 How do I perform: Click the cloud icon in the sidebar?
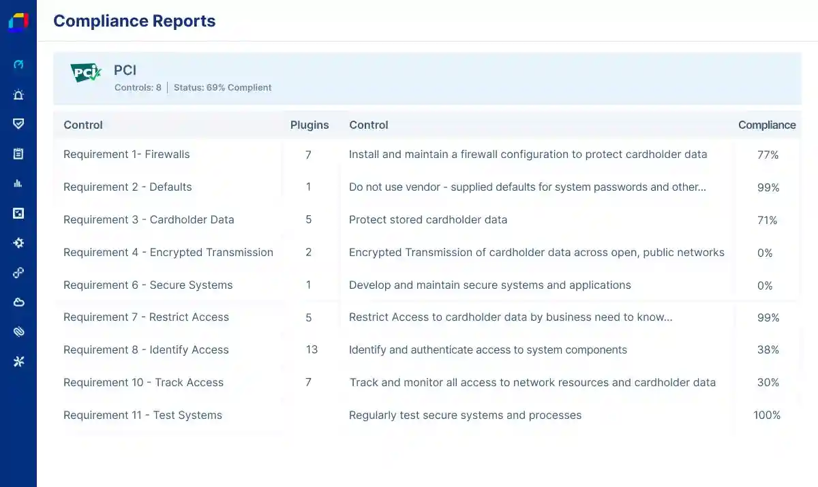pyautogui.click(x=18, y=302)
